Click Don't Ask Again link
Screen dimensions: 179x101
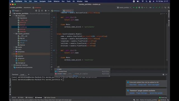[154, 85]
